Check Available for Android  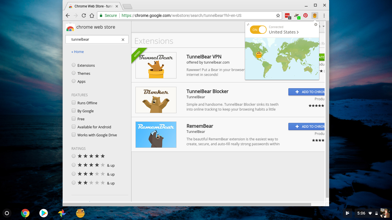pyautogui.click(x=74, y=127)
